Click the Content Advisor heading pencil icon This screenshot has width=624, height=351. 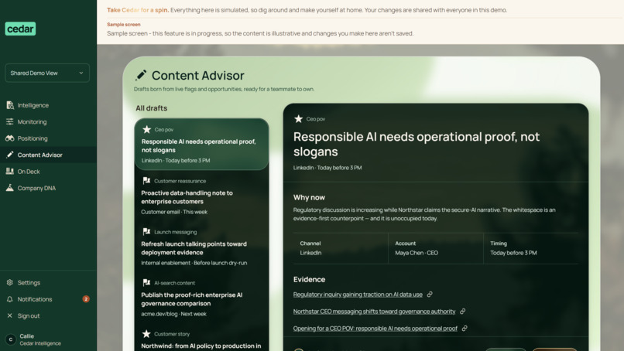[141, 75]
